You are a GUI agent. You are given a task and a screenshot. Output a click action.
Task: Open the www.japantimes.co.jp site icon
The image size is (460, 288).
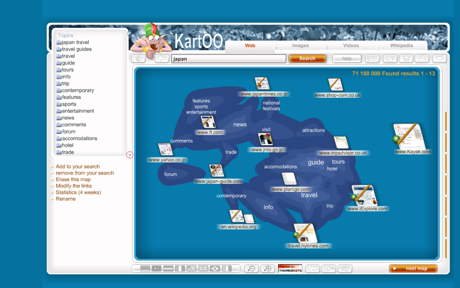click(262, 84)
